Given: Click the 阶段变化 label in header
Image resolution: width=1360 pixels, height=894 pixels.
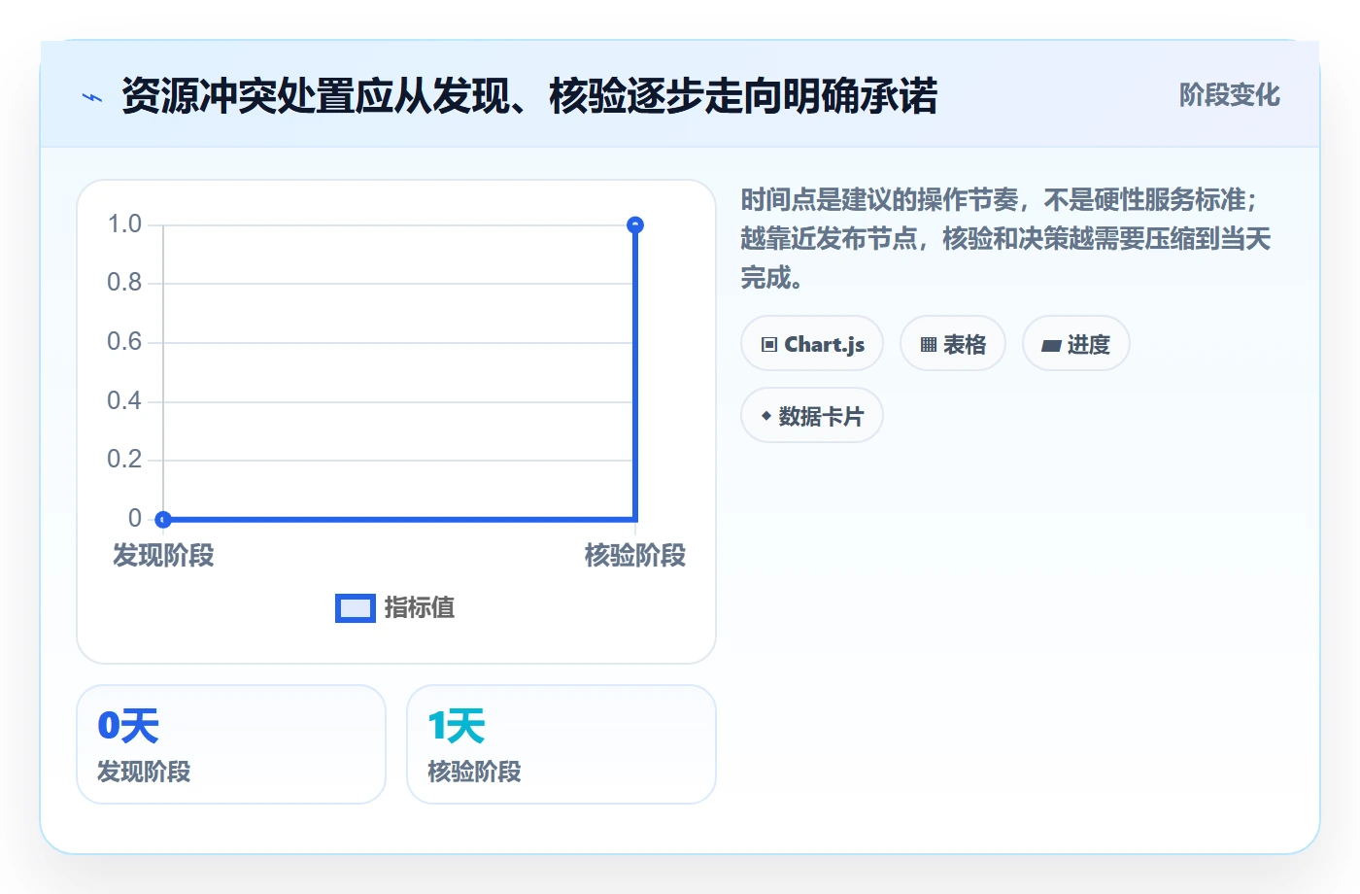Looking at the screenshot, I should tap(1229, 95).
